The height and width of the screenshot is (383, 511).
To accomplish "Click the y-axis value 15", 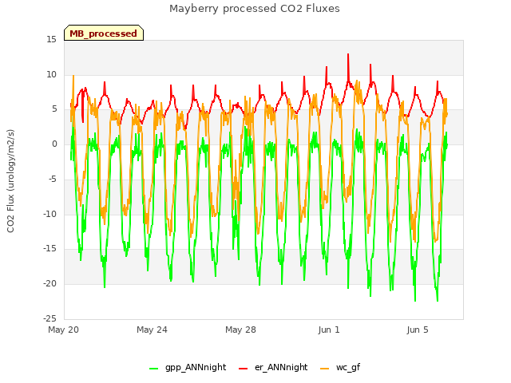I will click(x=51, y=40).
